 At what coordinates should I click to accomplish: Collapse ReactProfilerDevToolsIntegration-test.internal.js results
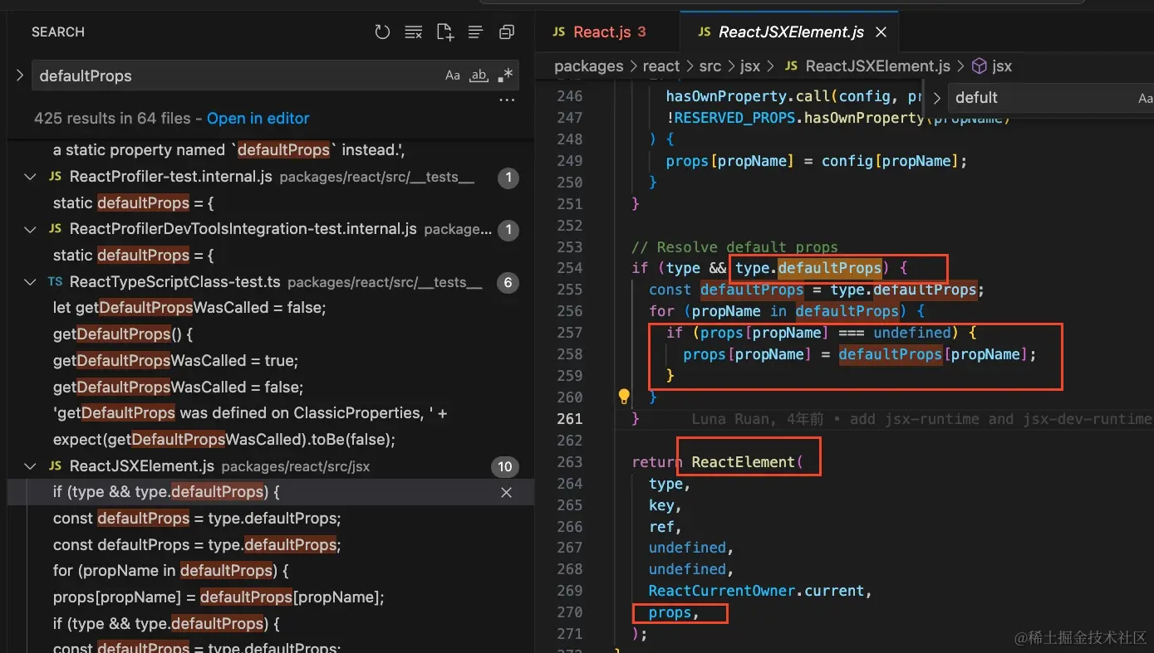[x=30, y=229]
